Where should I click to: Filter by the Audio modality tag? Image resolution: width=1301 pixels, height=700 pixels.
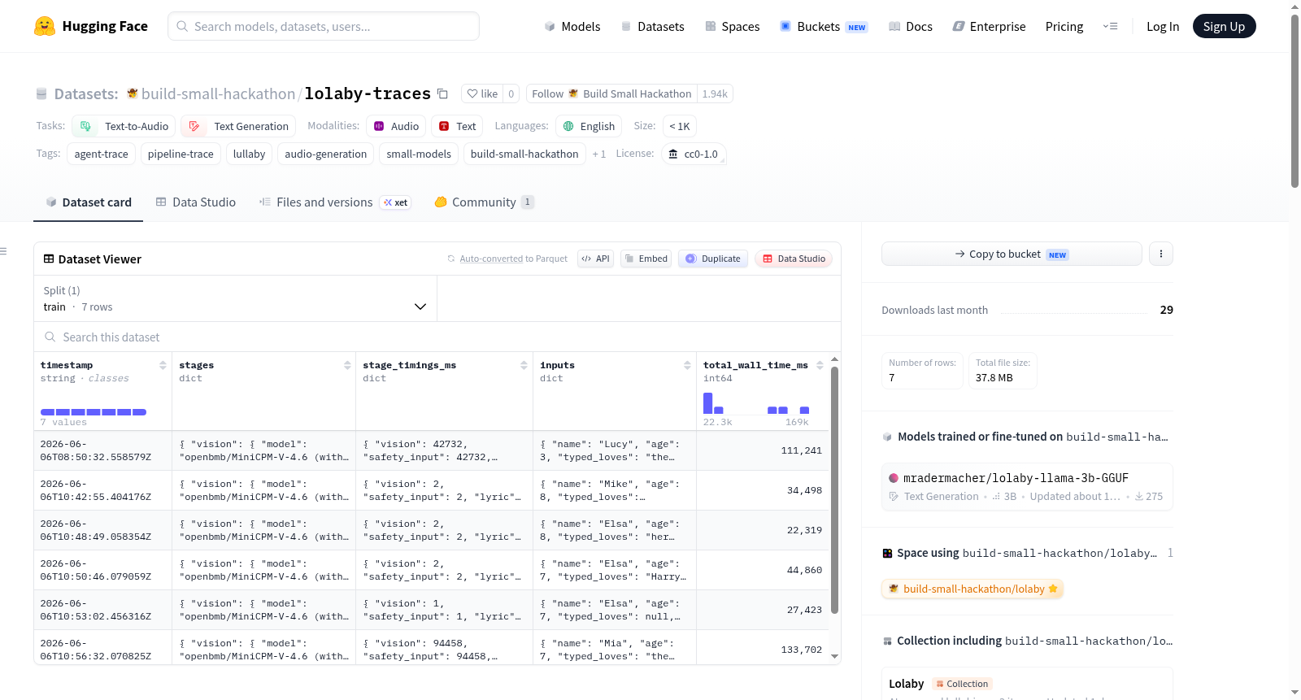tap(396, 126)
